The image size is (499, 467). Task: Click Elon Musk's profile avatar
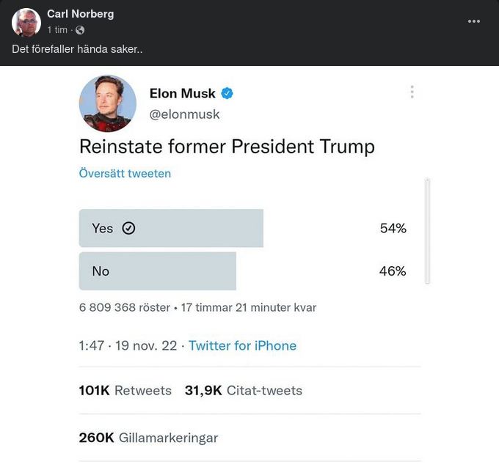(x=108, y=103)
